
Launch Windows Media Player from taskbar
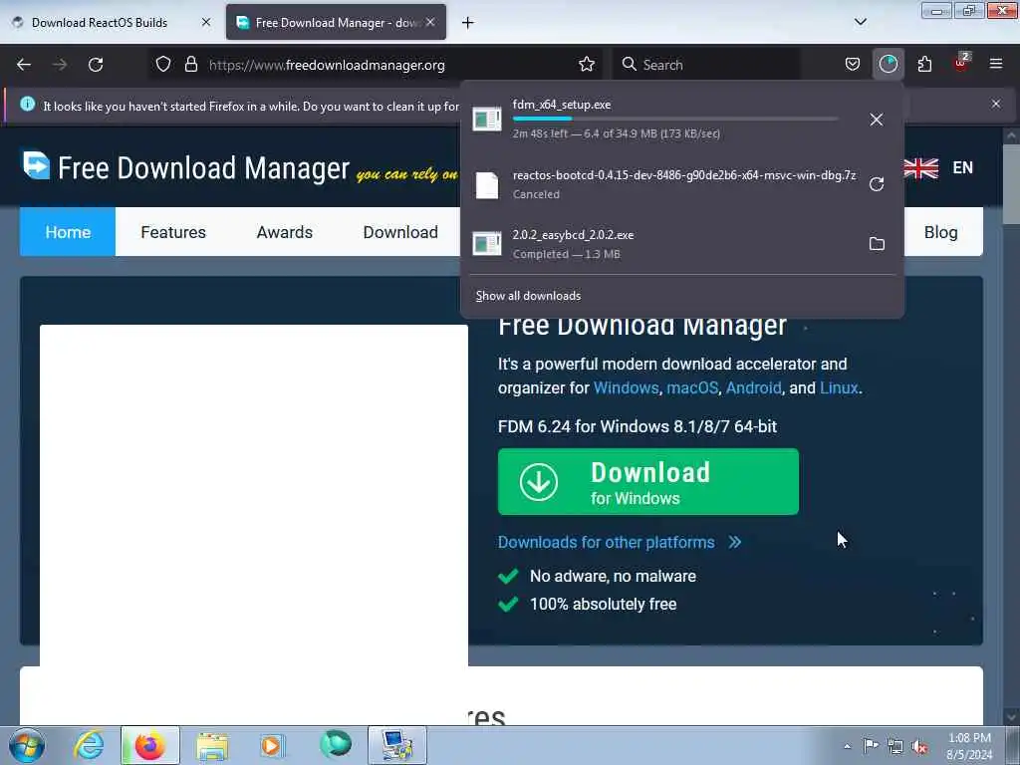[271, 745]
